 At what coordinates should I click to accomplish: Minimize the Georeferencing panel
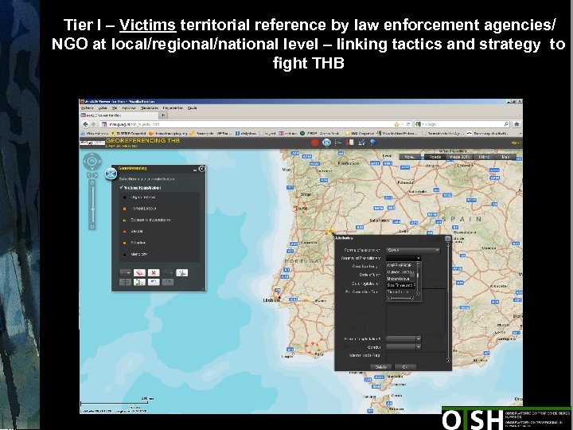pyautogui.click(x=195, y=170)
